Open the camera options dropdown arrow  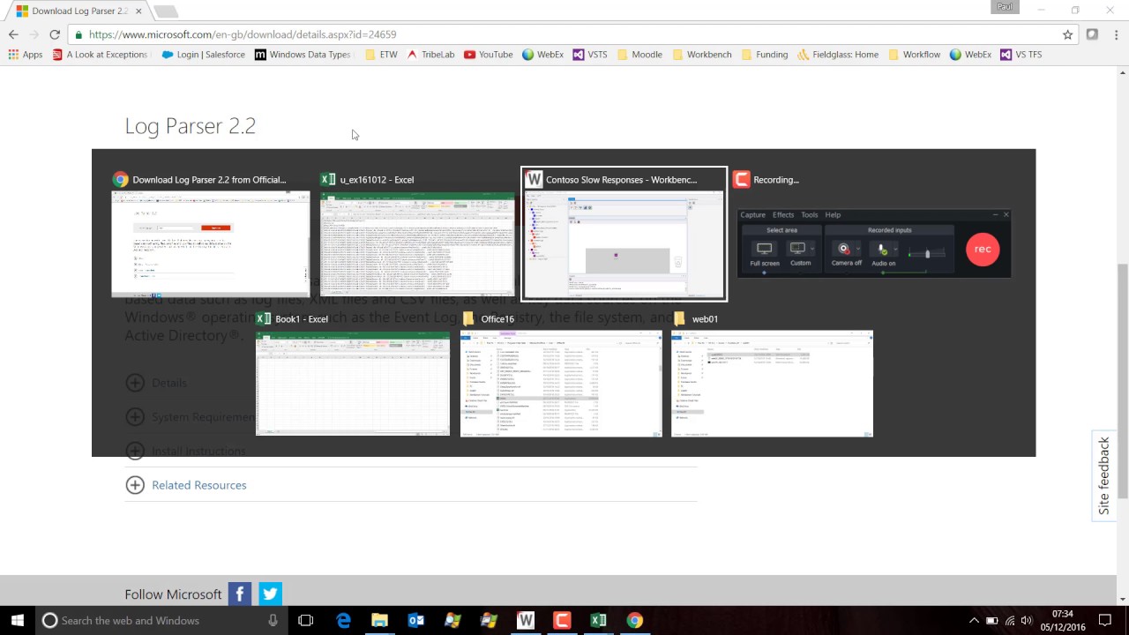857,250
